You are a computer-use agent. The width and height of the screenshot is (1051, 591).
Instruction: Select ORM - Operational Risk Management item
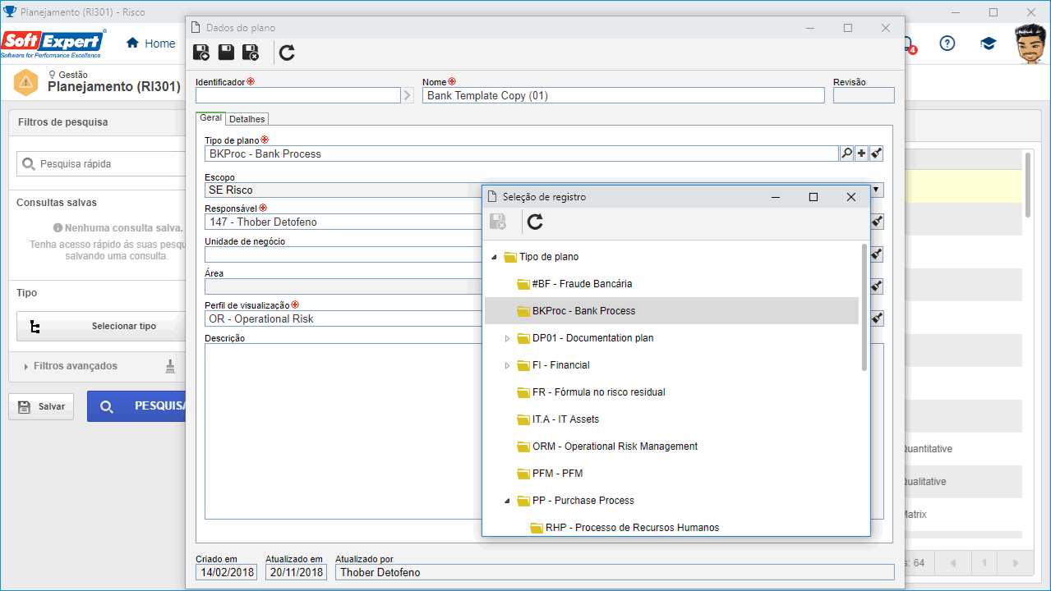click(615, 447)
